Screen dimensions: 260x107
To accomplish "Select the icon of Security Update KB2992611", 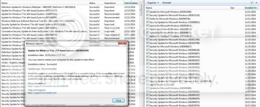I will tap(148, 71).
